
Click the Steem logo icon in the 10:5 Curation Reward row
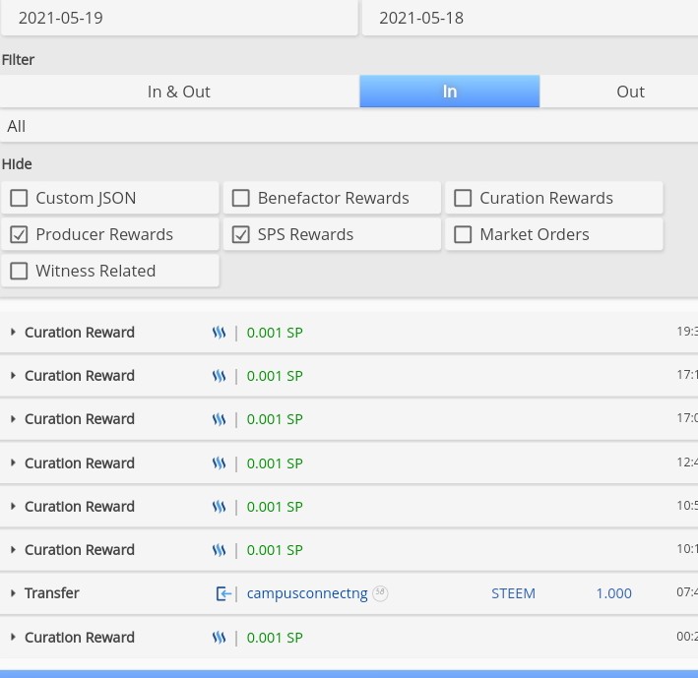(x=219, y=507)
